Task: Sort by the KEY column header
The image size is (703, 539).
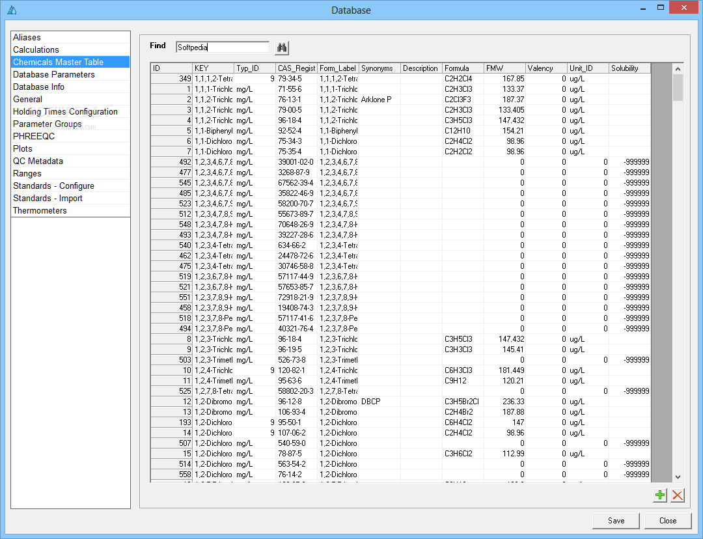Action: [214, 68]
